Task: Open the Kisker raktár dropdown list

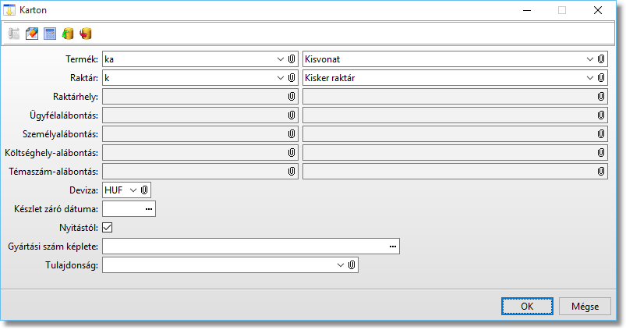Action: tap(590, 78)
